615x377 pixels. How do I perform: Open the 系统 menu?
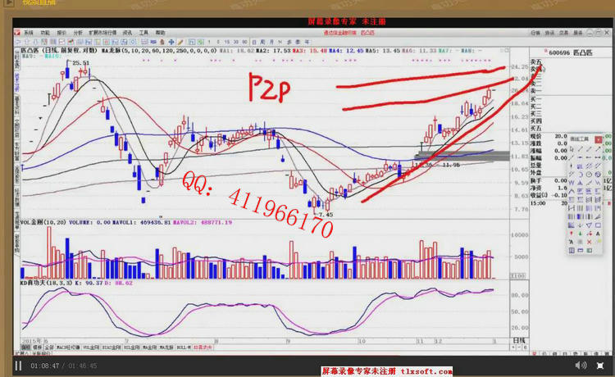pyautogui.click(x=29, y=33)
